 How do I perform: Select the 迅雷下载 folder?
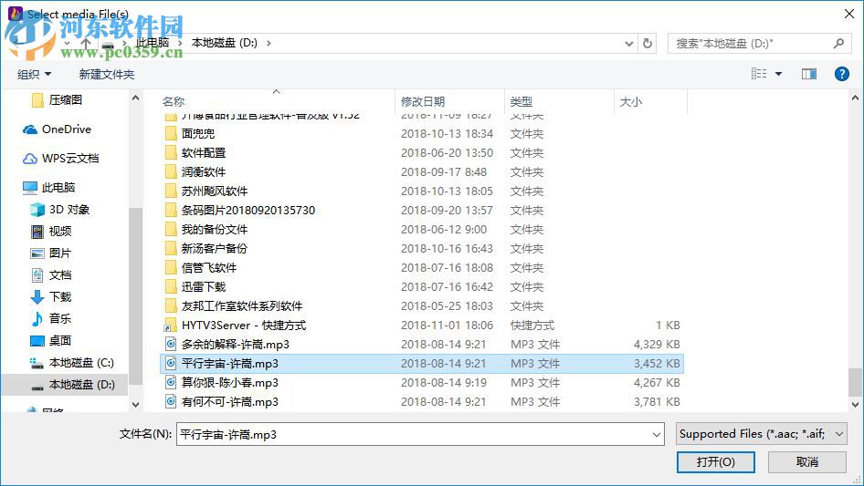(204, 286)
